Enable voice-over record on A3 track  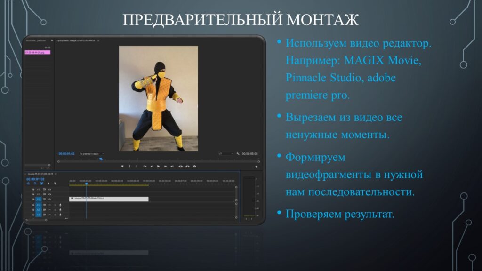coord(60,215)
